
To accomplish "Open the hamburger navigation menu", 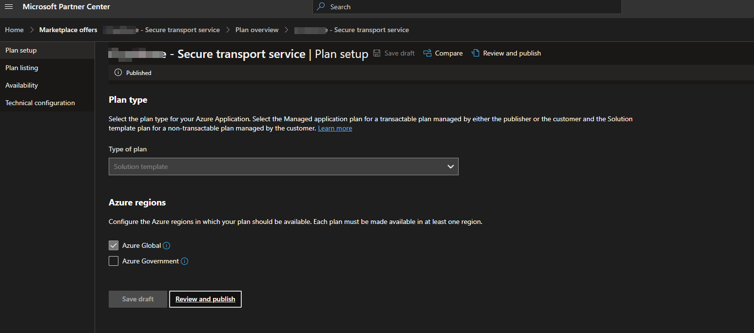I will click(x=9, y=7).
